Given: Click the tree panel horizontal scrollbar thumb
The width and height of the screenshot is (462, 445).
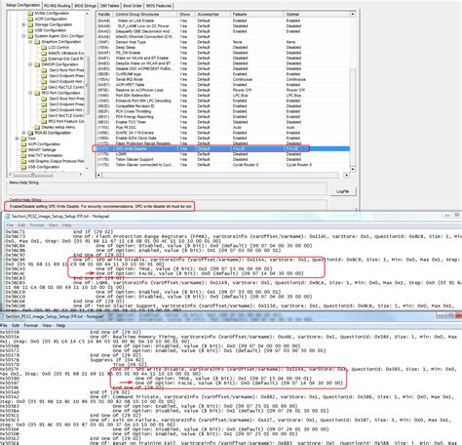Looking at the screenshot, I should (x=33, y=175).
